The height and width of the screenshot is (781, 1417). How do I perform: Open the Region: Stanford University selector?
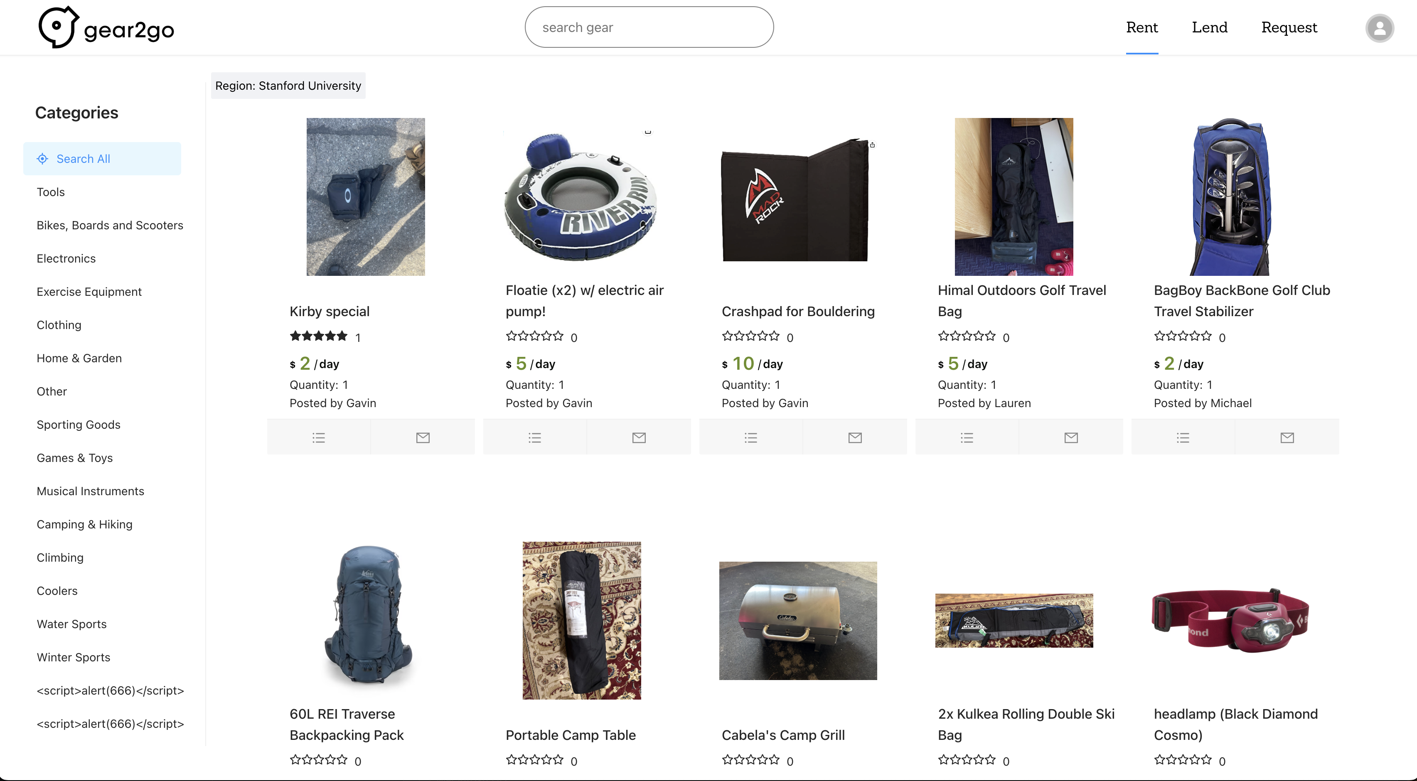pyautogui.click(x=288, y=85)
